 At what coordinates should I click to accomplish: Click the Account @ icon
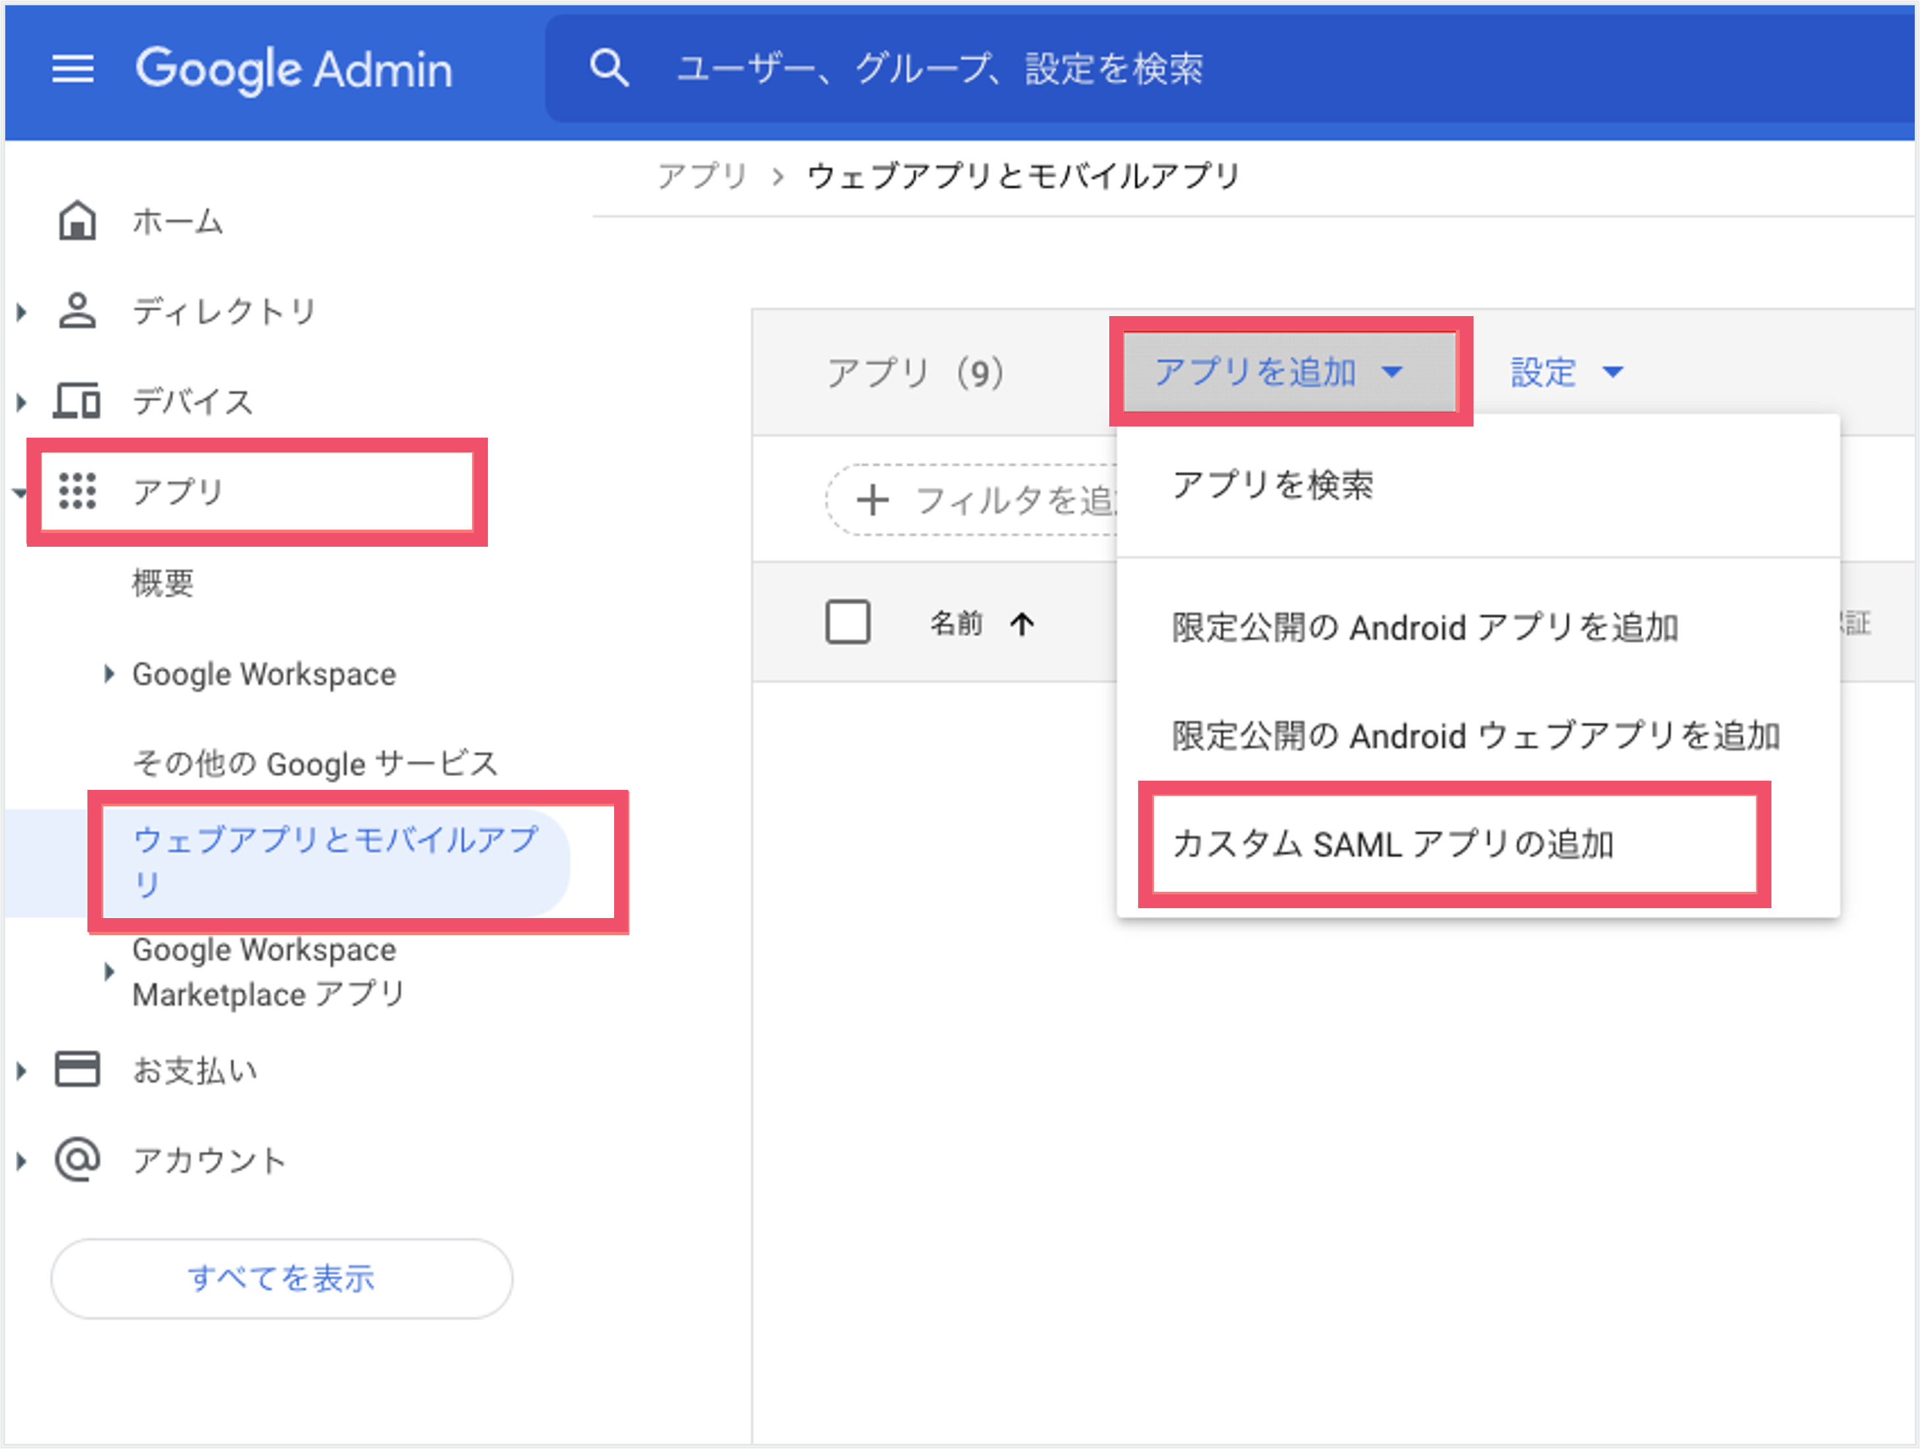click(x=77, y=1159)
